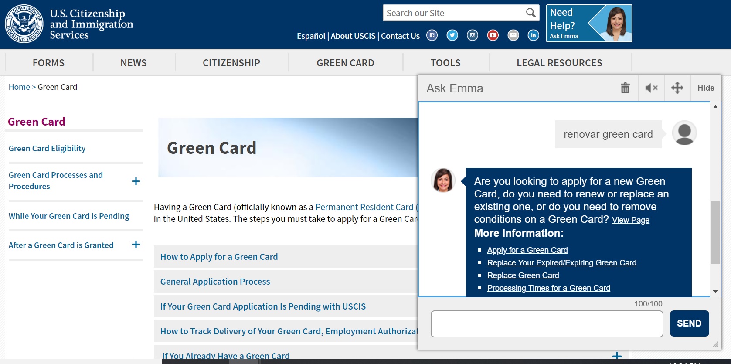The height and width of the screenshot is (364, 731).
Task: Open While Your Green Card is Pending
Action: [69, 216]
